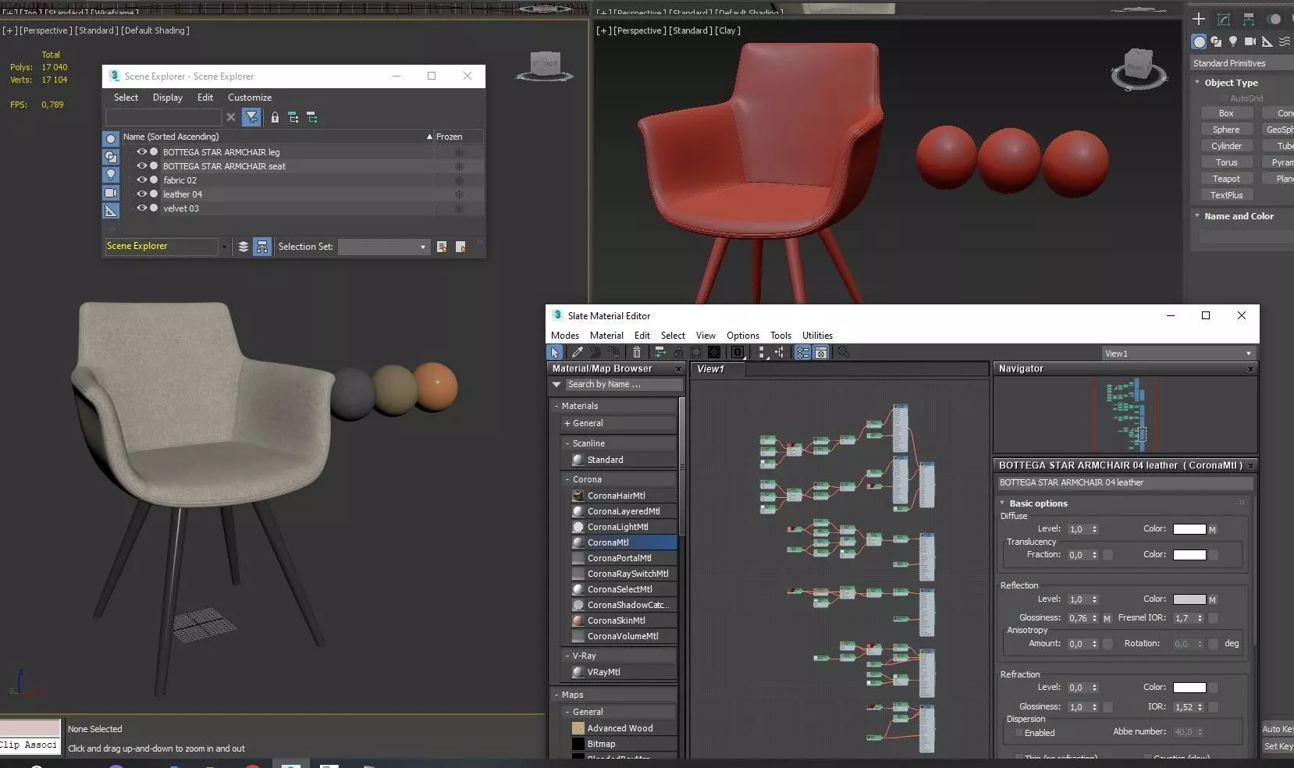Click the Cylinder primitive button
This screenshot has width=1294, height=768.
point(1226,146)
